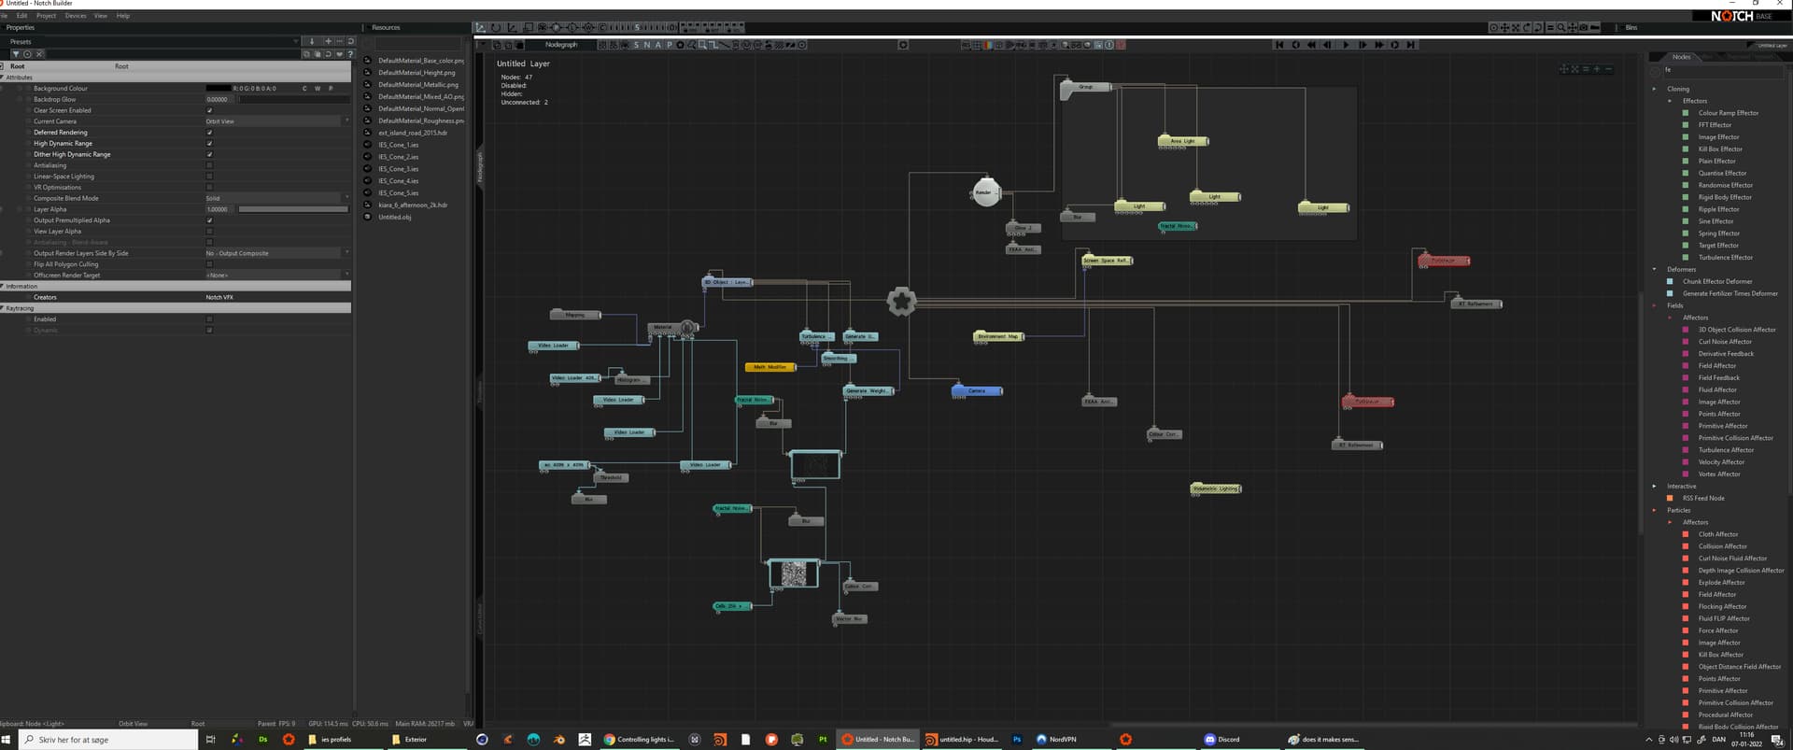Select the Environment Map node
Image resolution: width=1793 pixels, height=750 pixels.
[x=998, y=336]
